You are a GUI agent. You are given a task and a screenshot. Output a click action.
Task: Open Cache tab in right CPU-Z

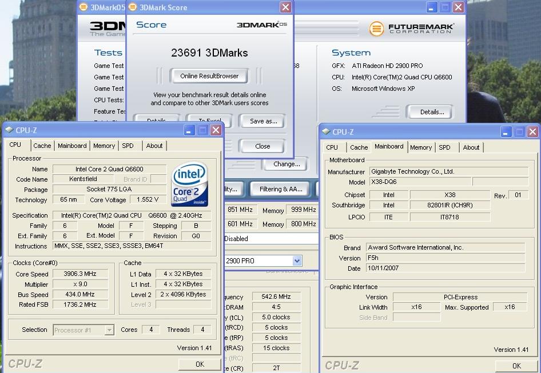point(359,147)
